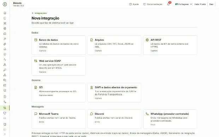This screenshot has height=137, width=219.
Task: Click the Bússola logo icon
Action: [5, 4]
